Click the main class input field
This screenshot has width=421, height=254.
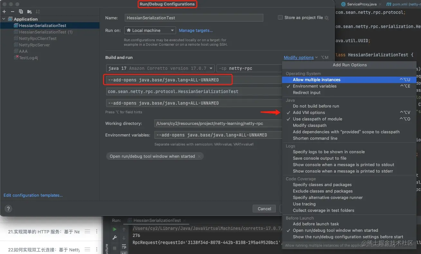click(194, 91)
